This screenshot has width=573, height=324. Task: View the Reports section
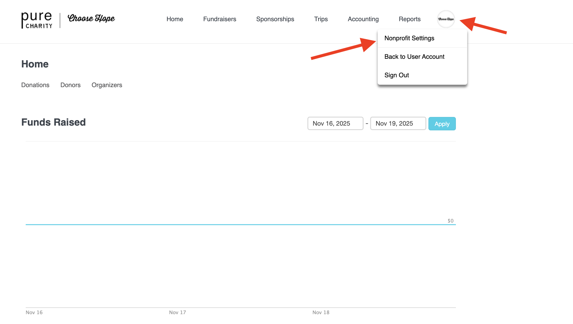(410, 19)
